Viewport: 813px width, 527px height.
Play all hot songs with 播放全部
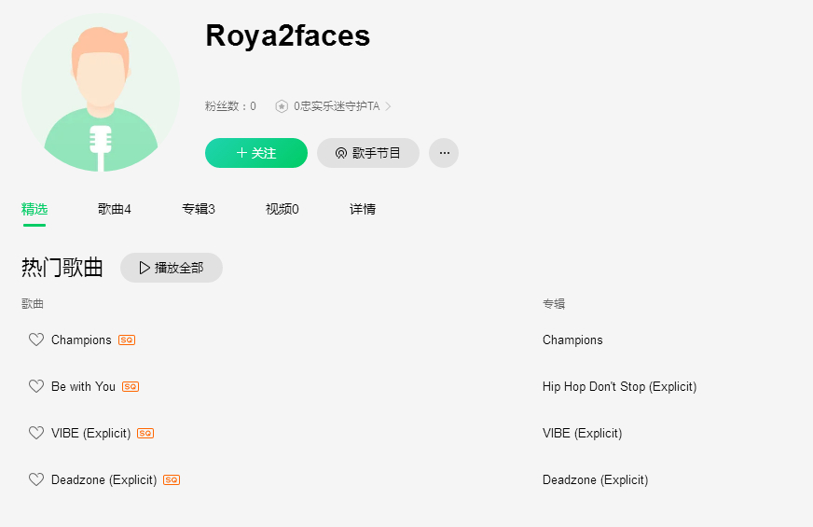172,268
